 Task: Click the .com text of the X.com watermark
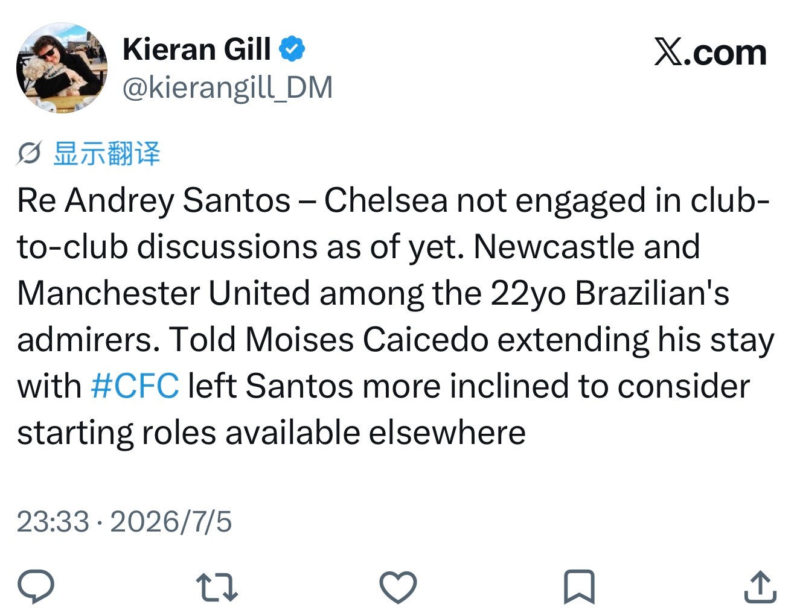[x=726, y=53]
